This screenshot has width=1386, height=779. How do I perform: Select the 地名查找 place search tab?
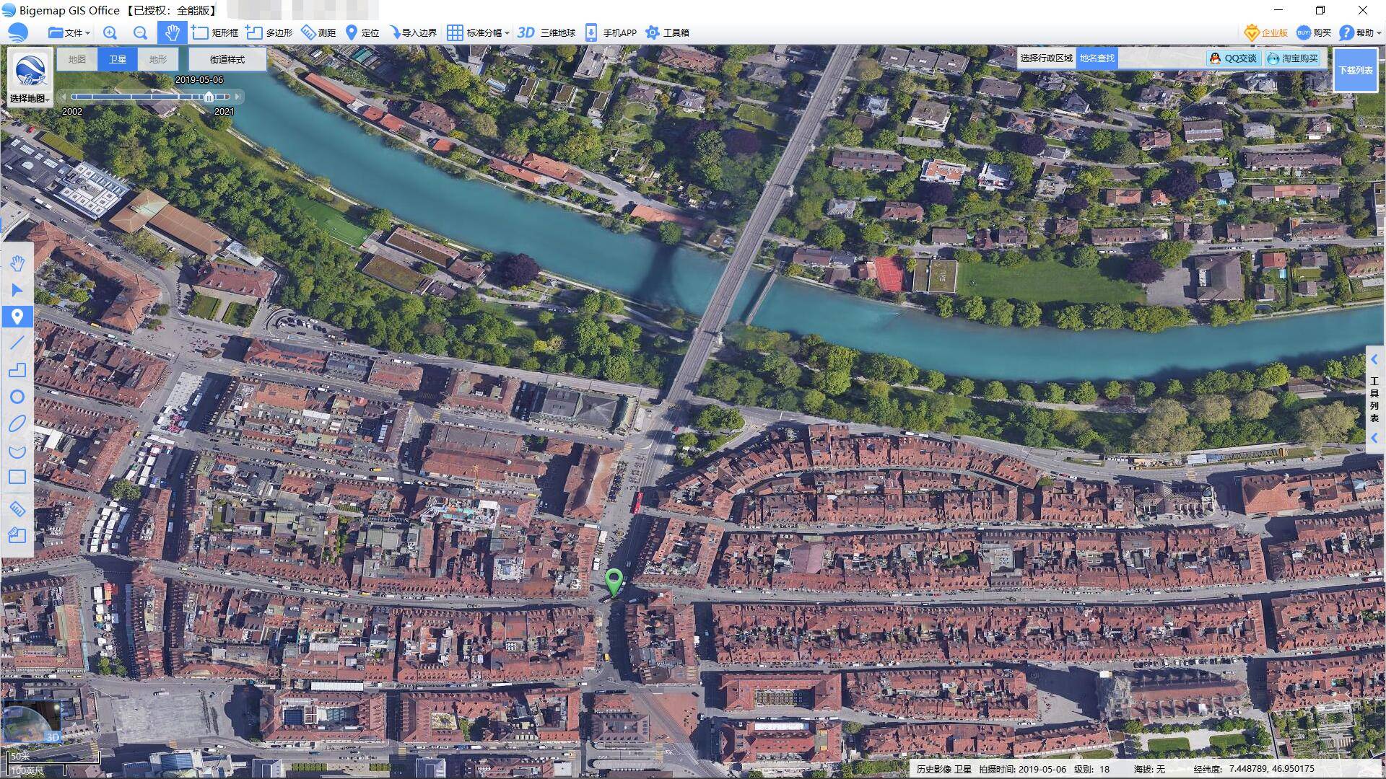(1097, 58)
